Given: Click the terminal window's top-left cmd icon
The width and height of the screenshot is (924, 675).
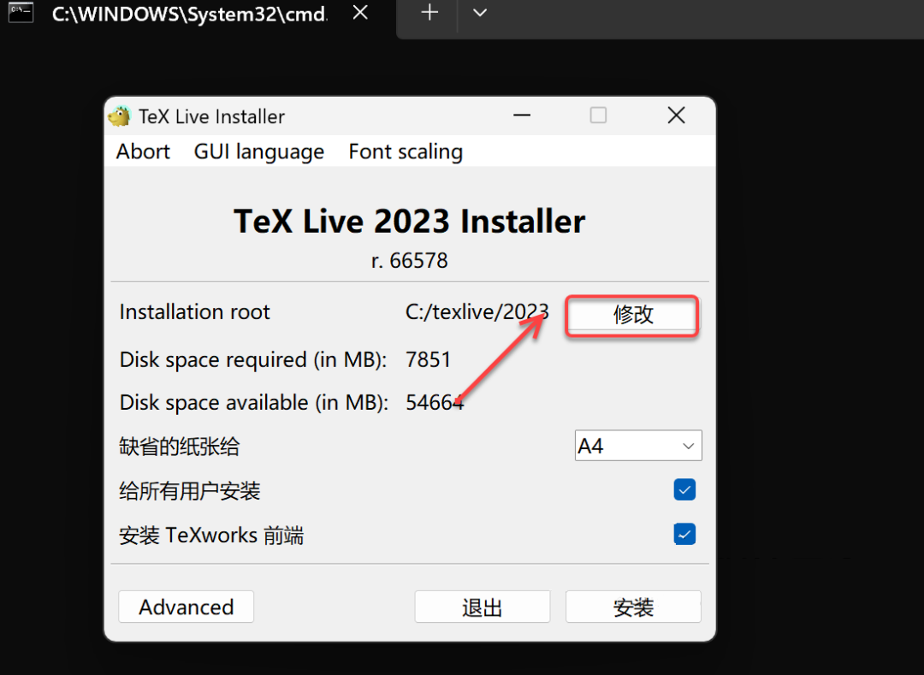Looking at the screenshot, I should [20, 12].
